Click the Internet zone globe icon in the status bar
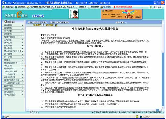This screenshot has height=119, width=166. 141,117
